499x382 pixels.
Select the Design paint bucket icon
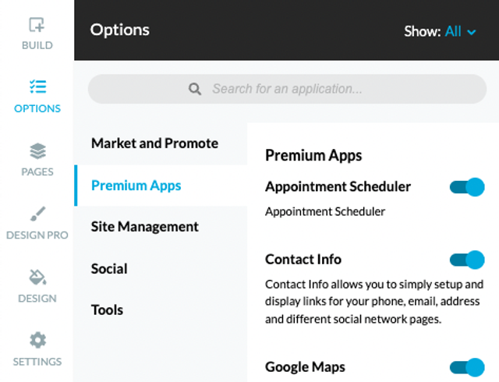point(37,277)
